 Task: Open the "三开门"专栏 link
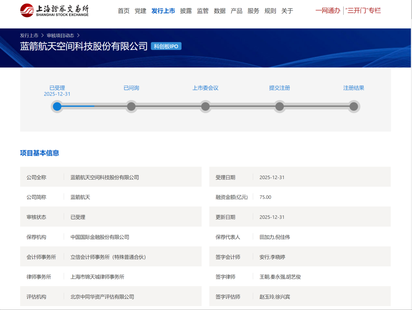point(363,11)
